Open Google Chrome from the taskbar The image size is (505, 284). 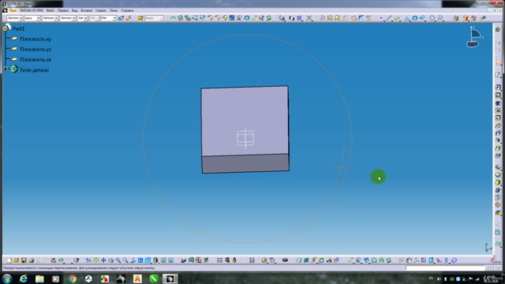(x=72, y=278)
